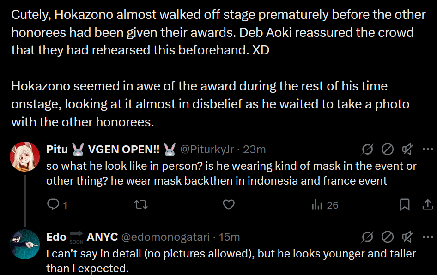Open Grok explain icon on Edo's reply
The height and width of the screenshot is (275, 437).
pyautogui.click(x=368, y=237)
